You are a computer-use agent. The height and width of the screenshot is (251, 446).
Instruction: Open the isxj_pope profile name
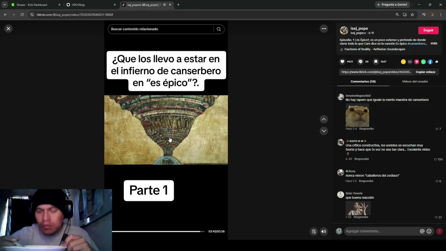click(x=359, y=29)
